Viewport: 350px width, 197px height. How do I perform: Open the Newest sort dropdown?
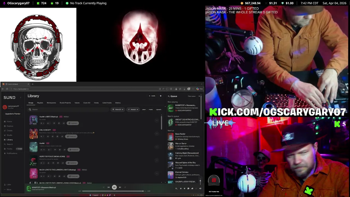click(x=133, y=109)
